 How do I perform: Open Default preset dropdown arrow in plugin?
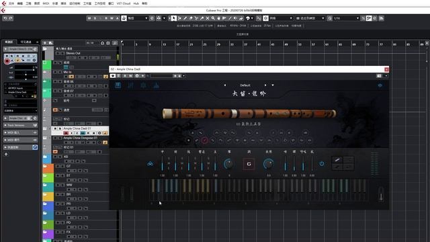point(273,85)
